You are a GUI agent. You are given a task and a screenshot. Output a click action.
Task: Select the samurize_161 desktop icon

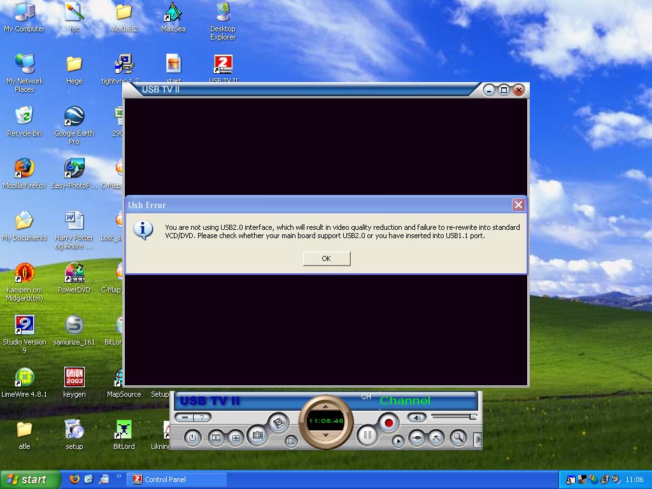click(x=74, y=330)
